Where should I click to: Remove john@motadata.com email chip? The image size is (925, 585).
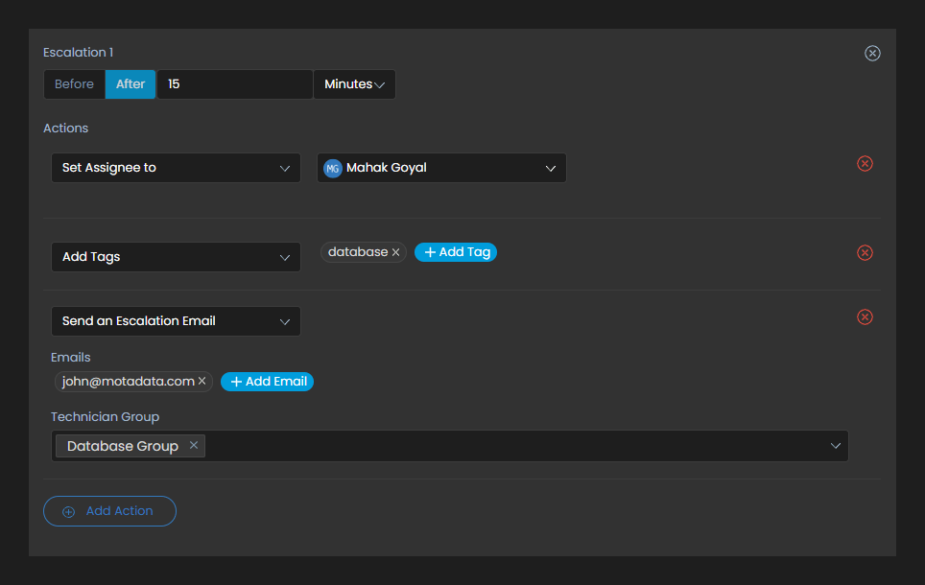coord(202,381)
